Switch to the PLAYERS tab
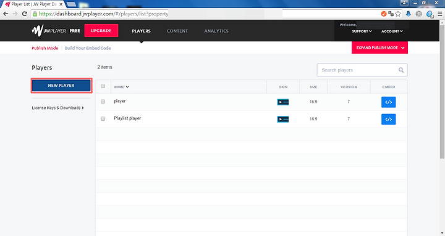 (141, 31)
